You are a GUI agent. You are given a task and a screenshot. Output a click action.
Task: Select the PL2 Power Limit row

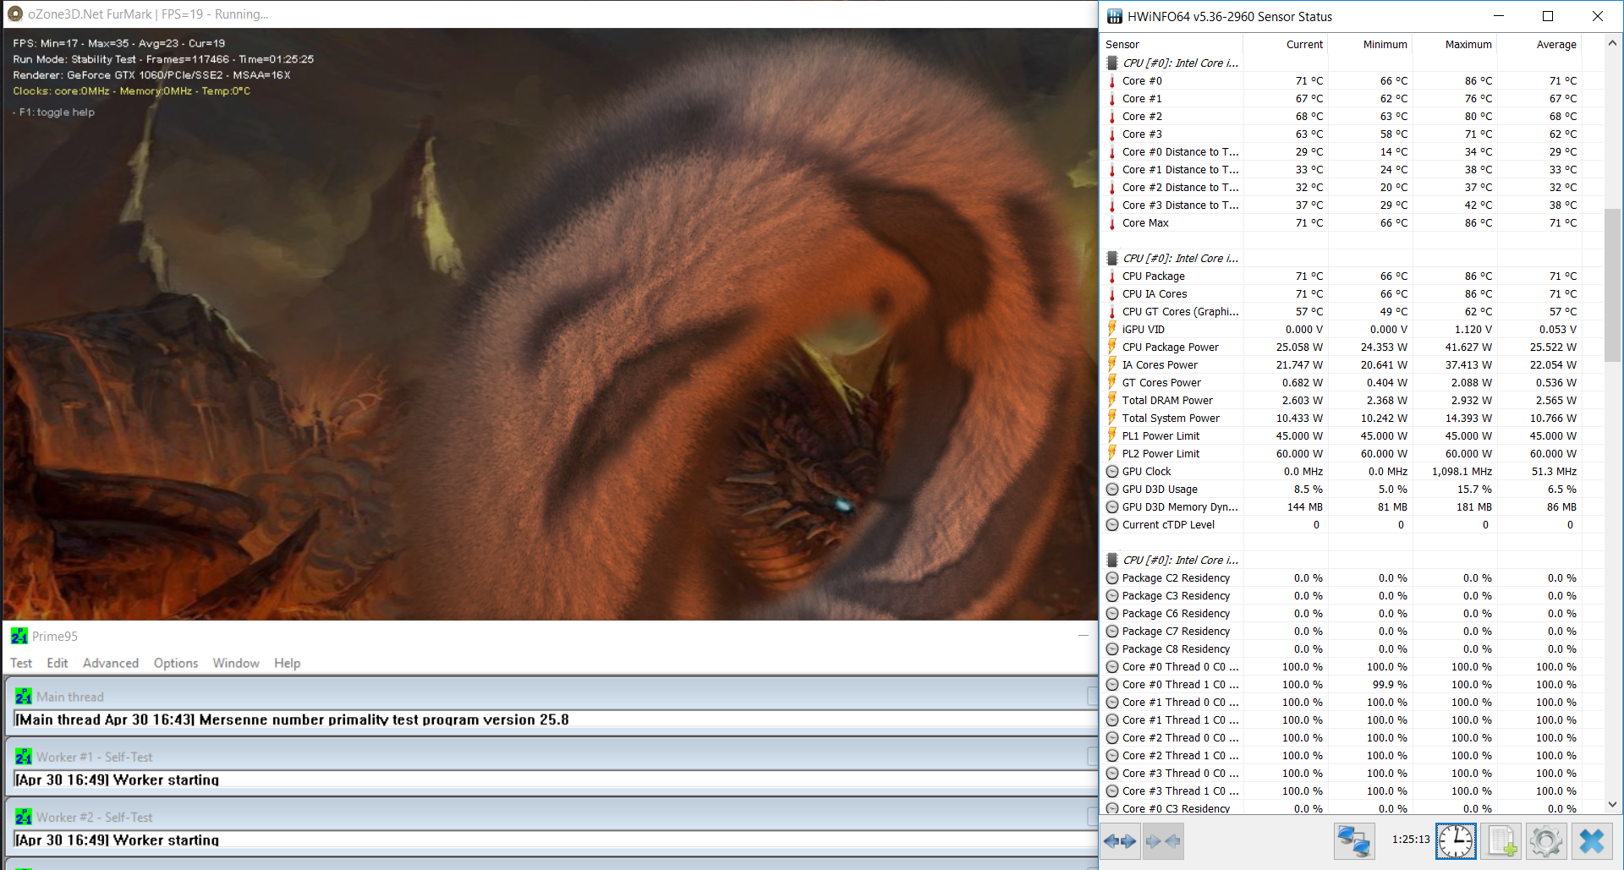1341,454
